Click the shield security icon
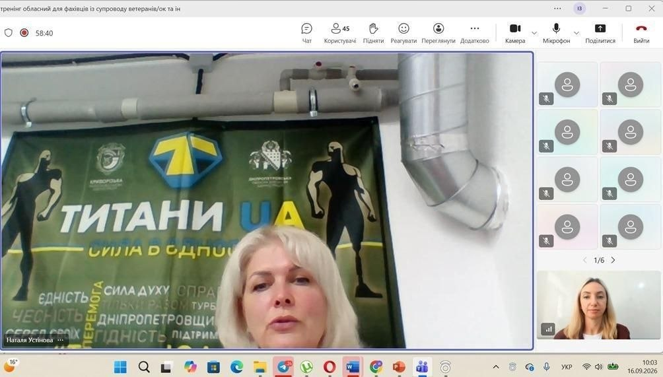The width and height of the screenshot is (663, 377). 9,32
